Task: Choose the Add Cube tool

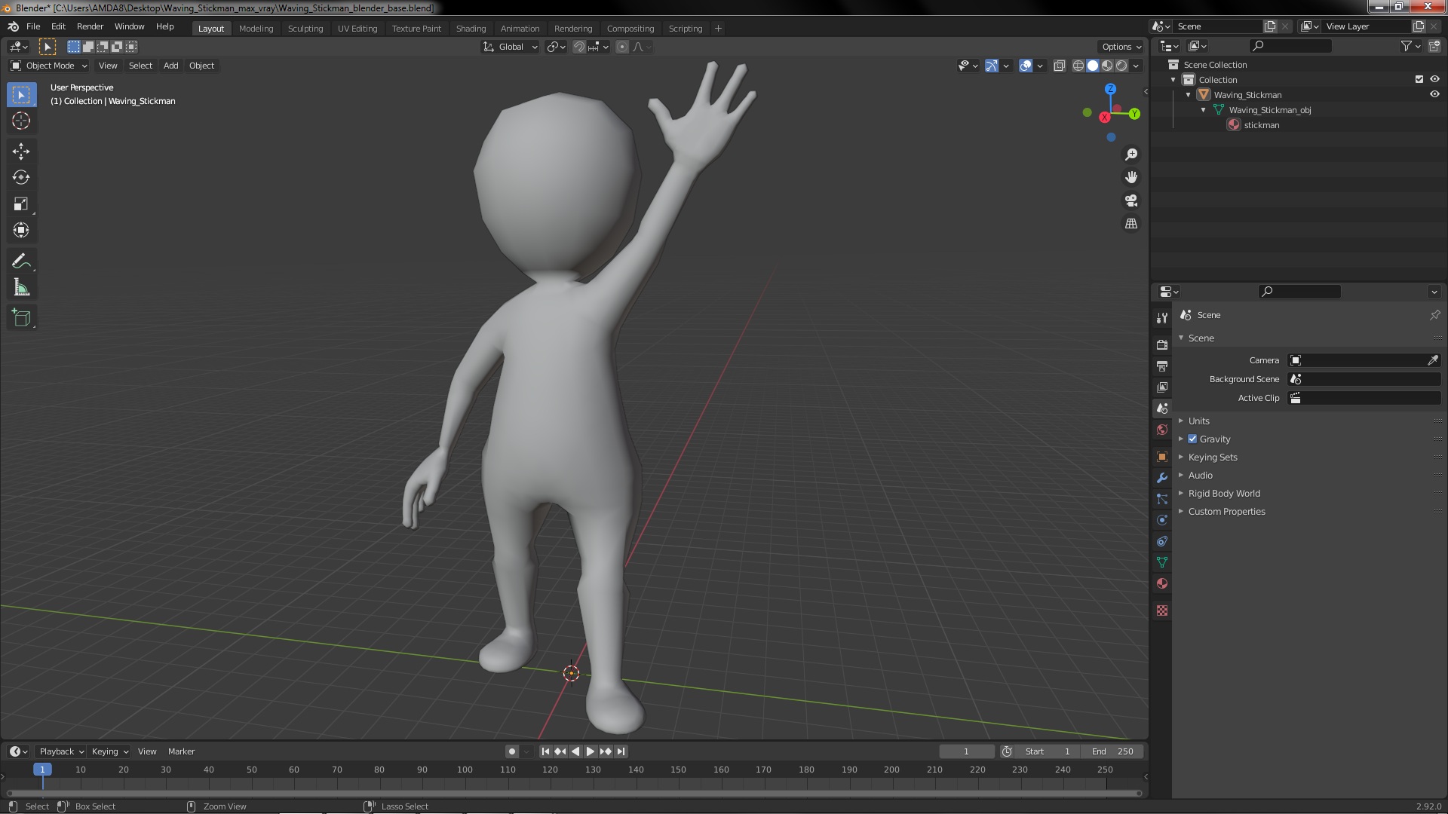Action: click(x=21, y=318)
